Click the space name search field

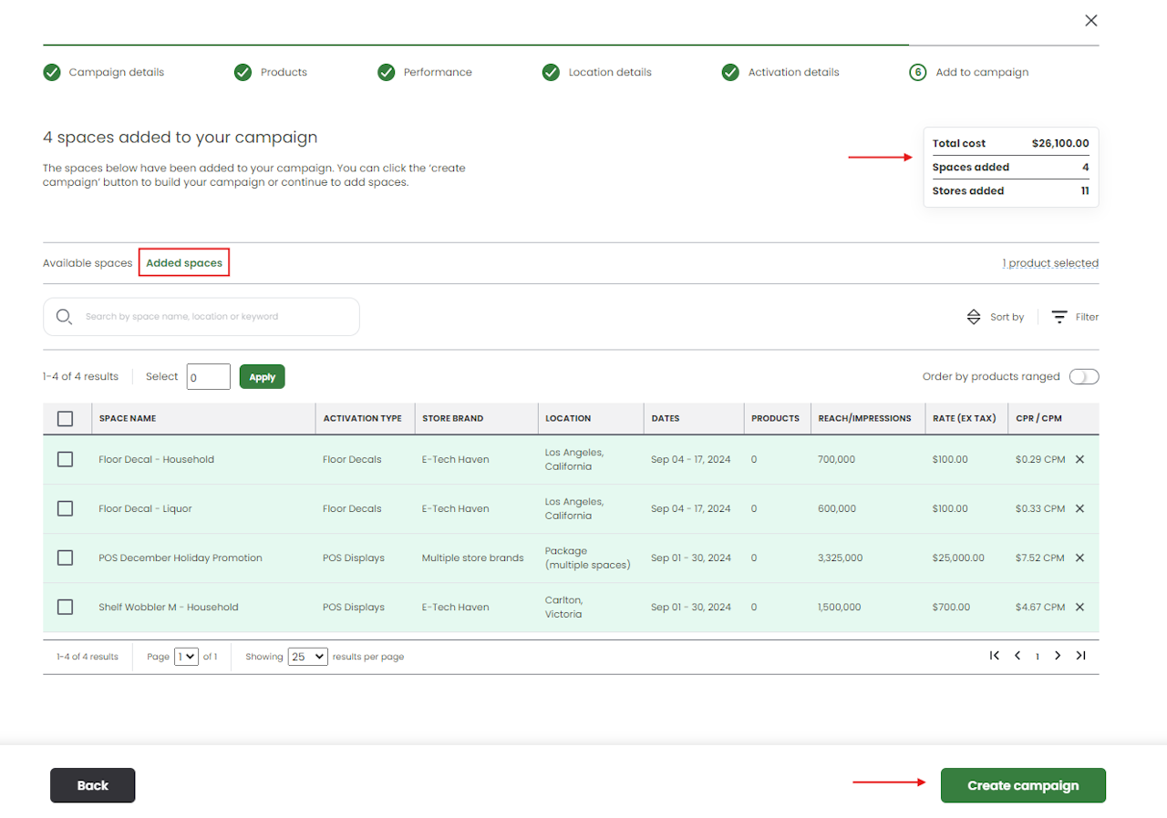click(x=214, y=317)
